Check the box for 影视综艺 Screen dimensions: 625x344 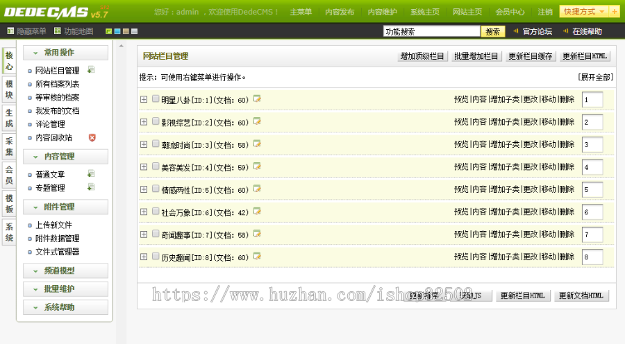tap(156, 121)
